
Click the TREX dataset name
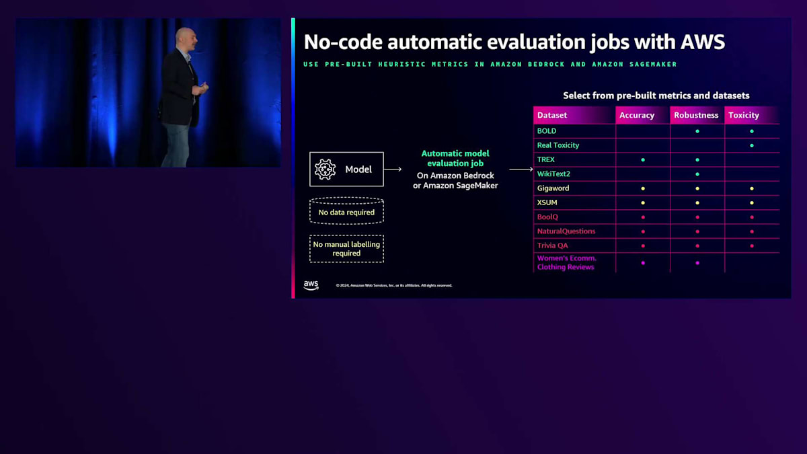(546, 159)
